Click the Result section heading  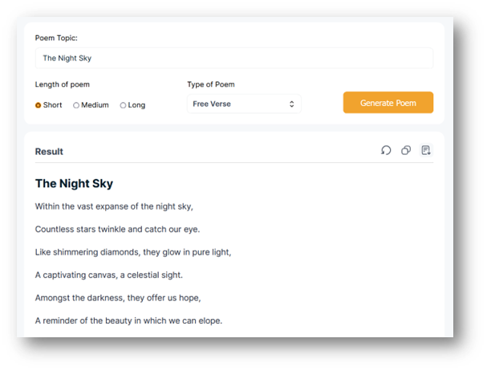pyautogui.click(x=49, y=151)
